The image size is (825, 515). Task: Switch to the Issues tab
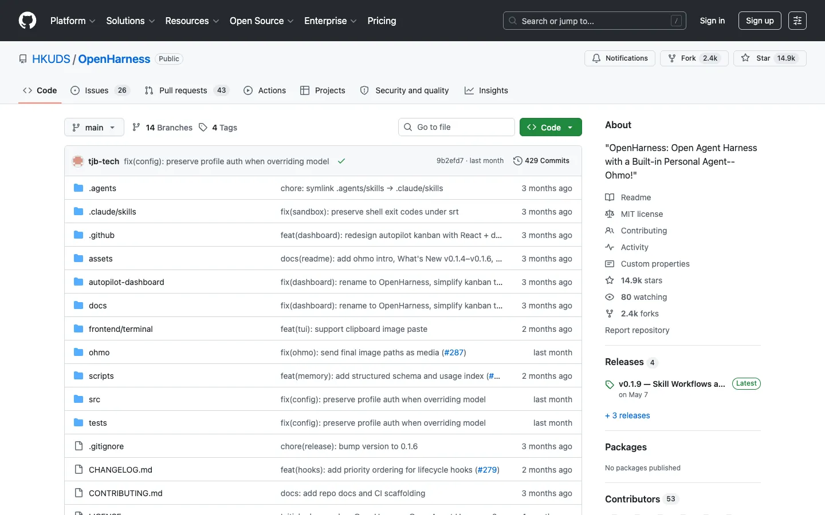point(100,90)
